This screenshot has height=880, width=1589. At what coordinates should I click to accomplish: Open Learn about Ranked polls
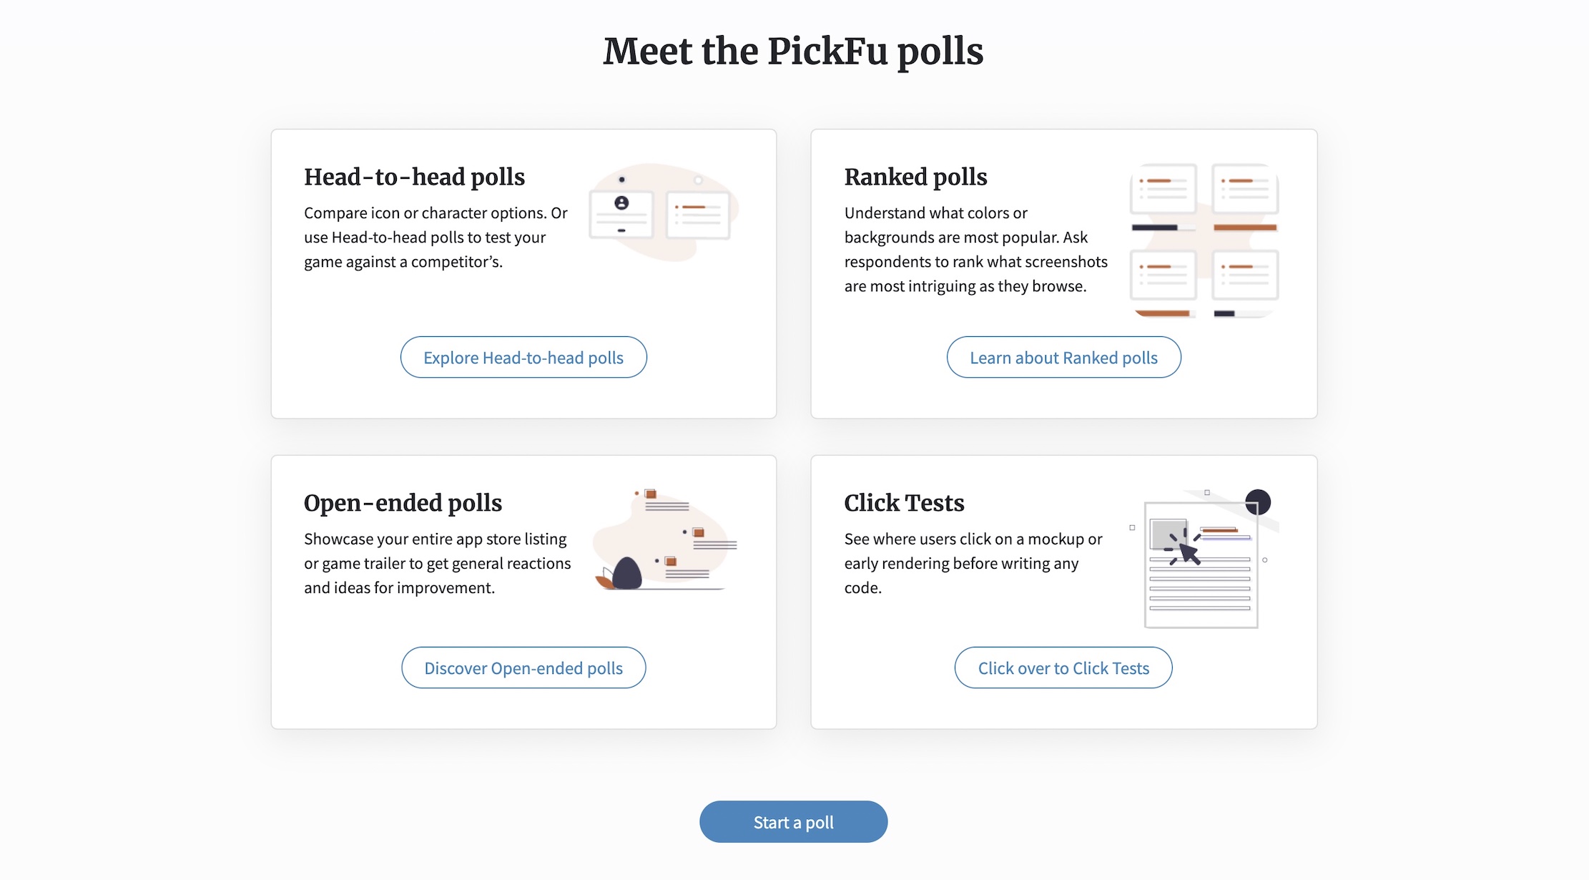[x=1063, y=357]
